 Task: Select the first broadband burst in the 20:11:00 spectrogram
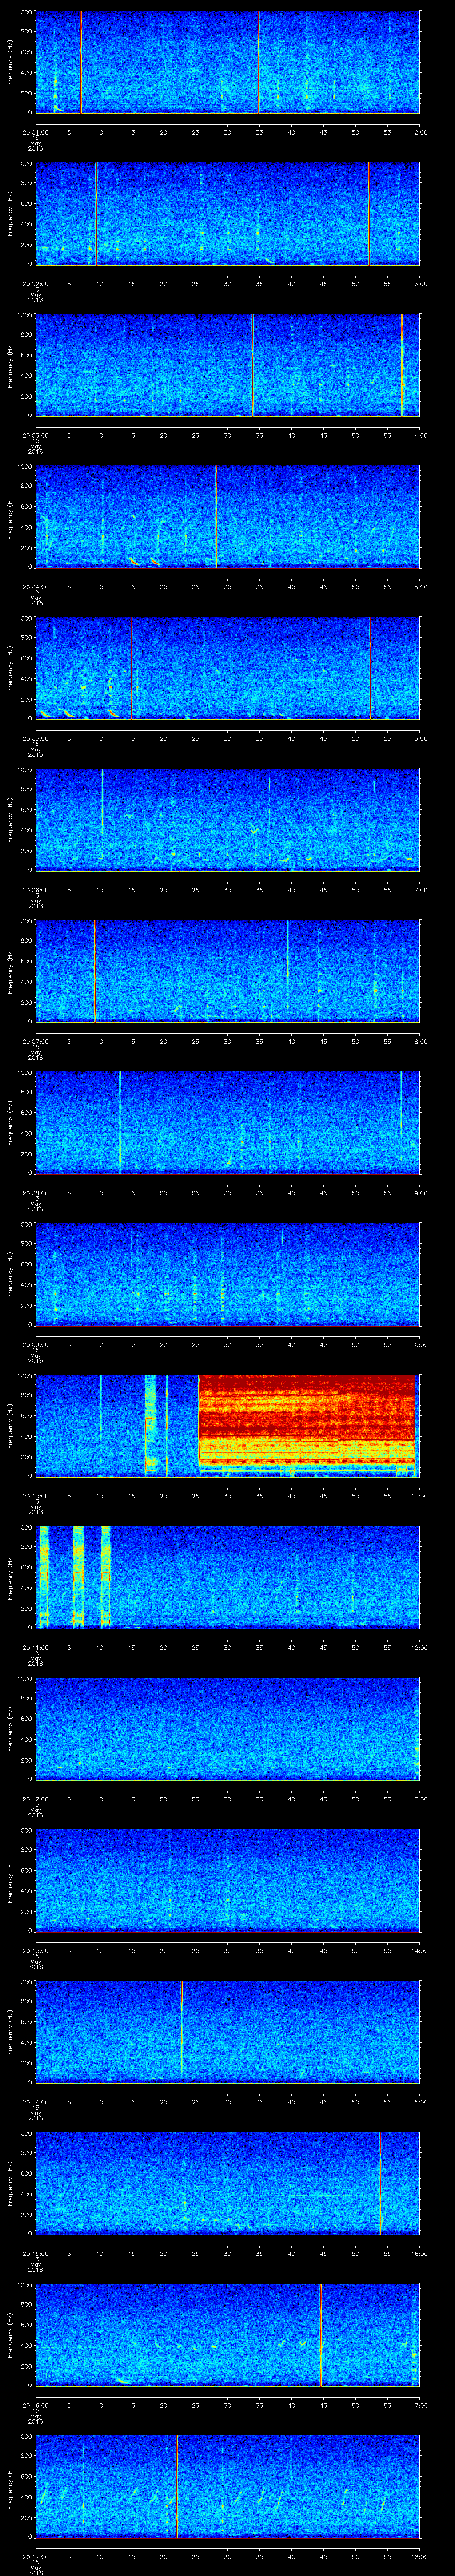43,1576
